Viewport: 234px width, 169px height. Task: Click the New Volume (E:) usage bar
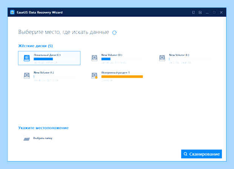coord(190,59)
